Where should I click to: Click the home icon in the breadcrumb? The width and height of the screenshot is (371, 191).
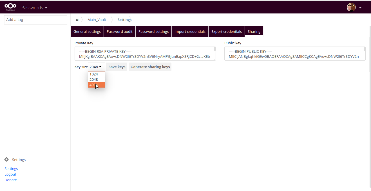tap(77, 20)
